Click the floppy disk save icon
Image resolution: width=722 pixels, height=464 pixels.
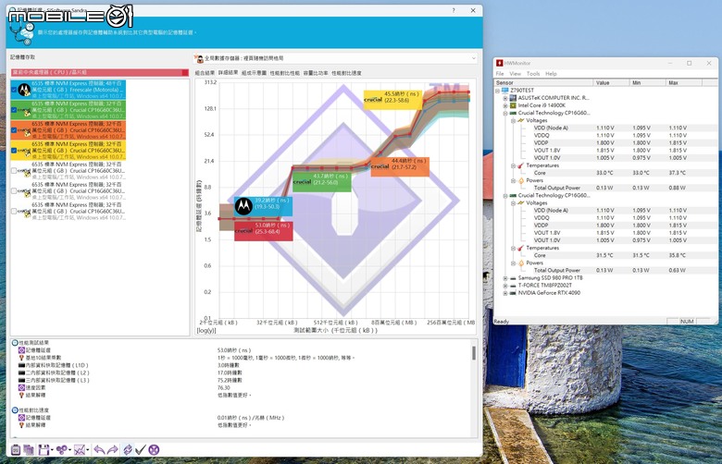click(x=44, y=450)
